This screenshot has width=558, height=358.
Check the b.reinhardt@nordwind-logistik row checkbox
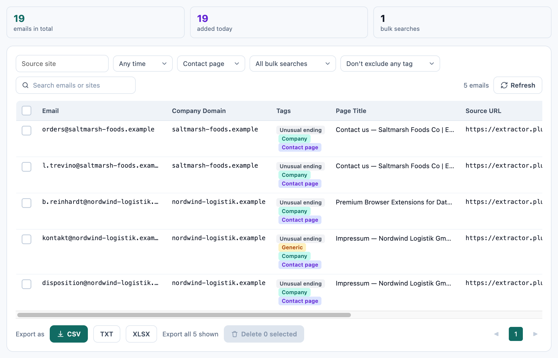26,203
